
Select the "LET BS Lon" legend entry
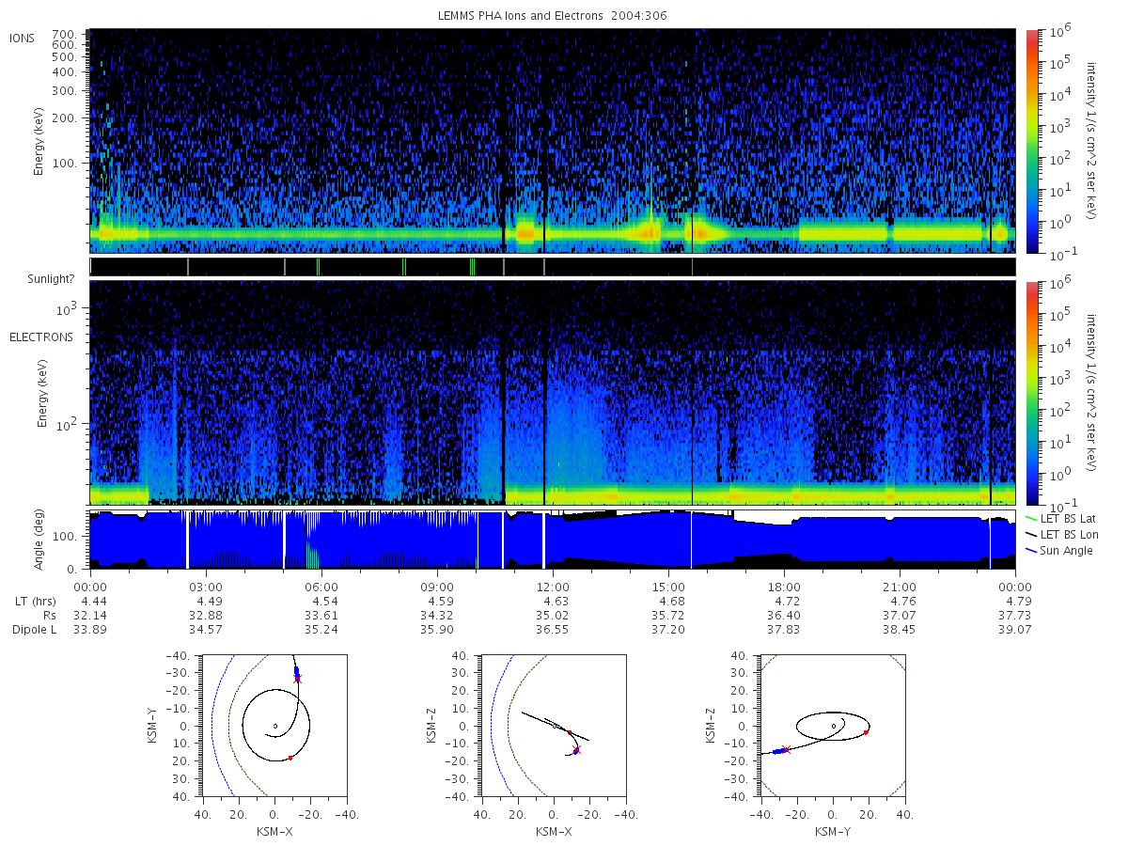(1062, 534)
